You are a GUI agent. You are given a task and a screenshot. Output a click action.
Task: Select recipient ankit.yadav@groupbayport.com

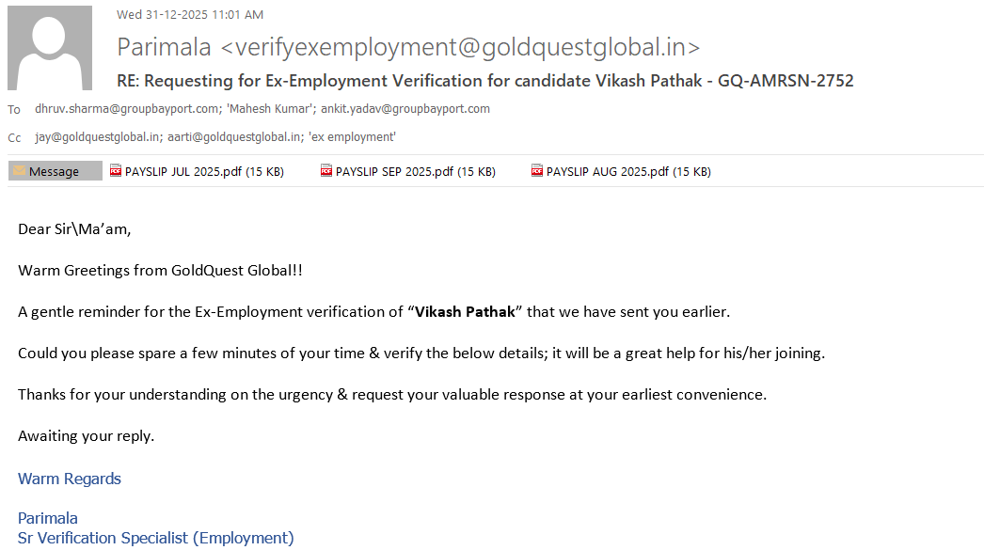click(x=405, y=109)
